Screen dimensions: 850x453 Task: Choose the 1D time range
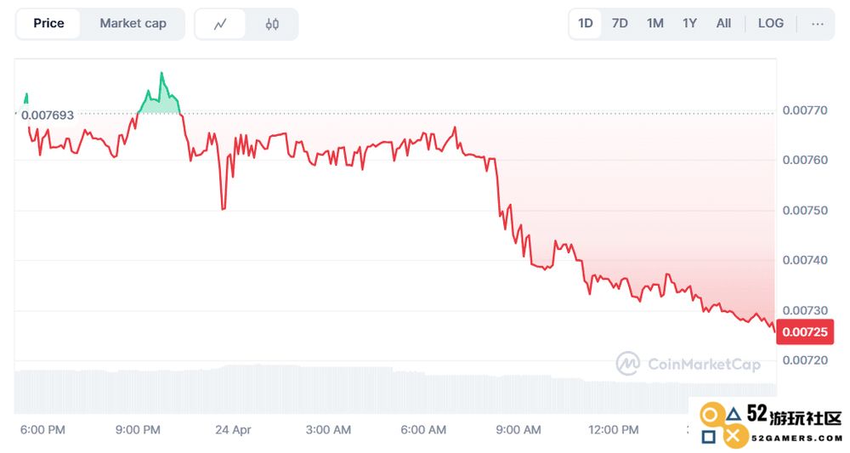[586, 23]
